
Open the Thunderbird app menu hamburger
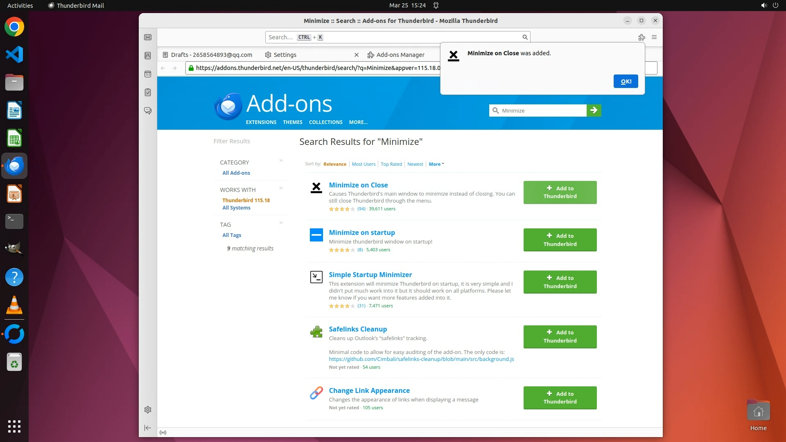654,37
